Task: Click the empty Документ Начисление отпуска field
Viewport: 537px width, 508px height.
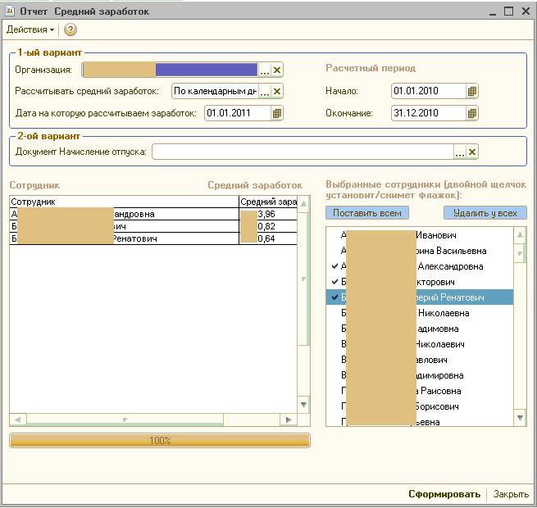Action: (x=303, y=152)
